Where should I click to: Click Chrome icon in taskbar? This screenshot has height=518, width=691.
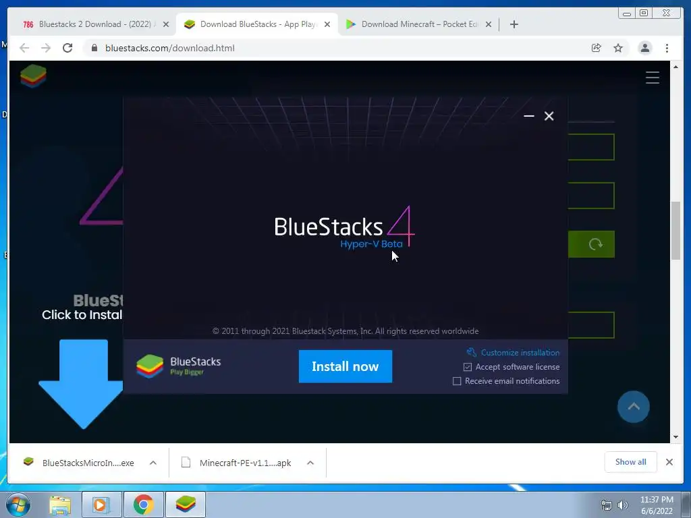coord(143,505)
